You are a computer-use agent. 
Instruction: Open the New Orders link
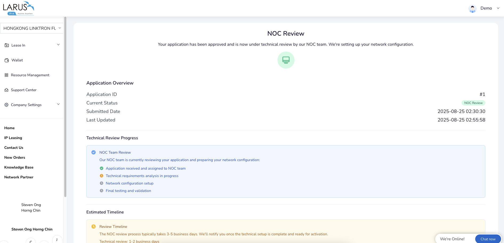pos(15,157)
